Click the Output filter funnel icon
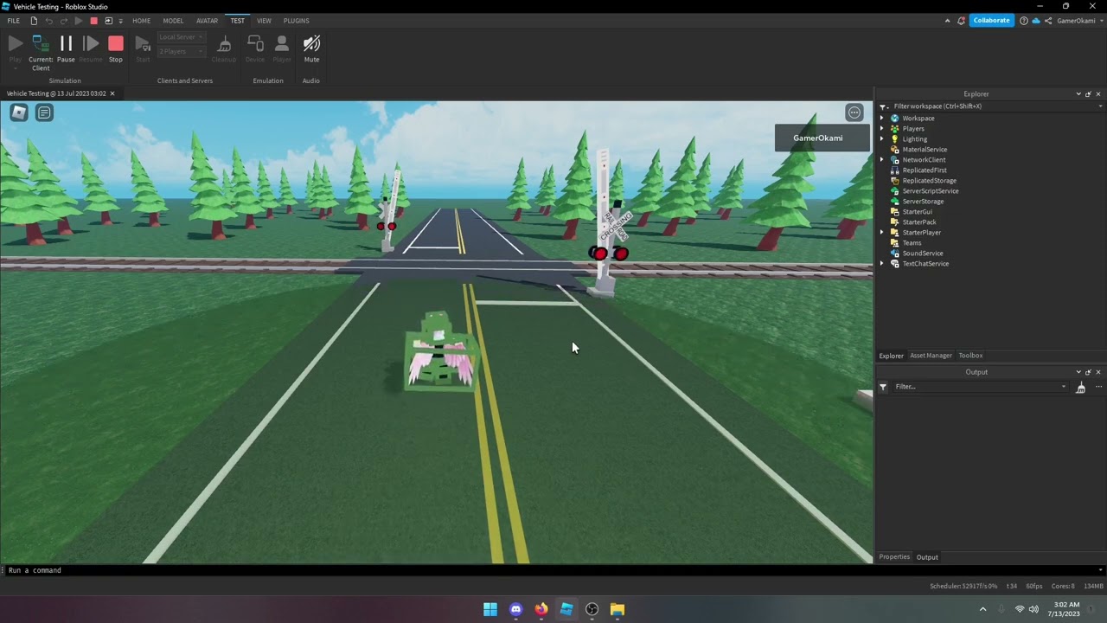This screenshot has width=1107, height=623. pos(883,387)
